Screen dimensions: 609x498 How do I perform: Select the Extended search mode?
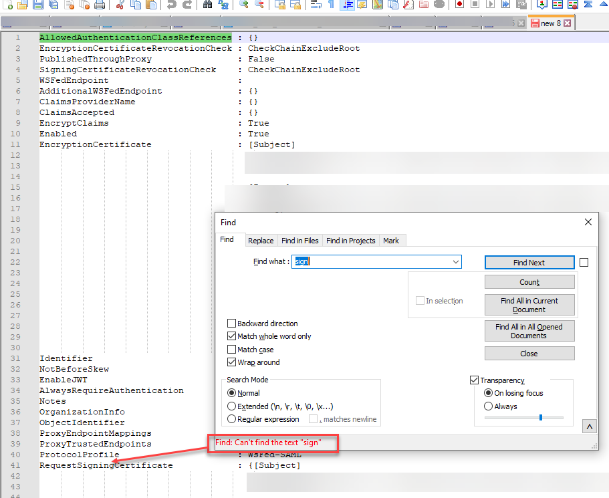[231, 406]
